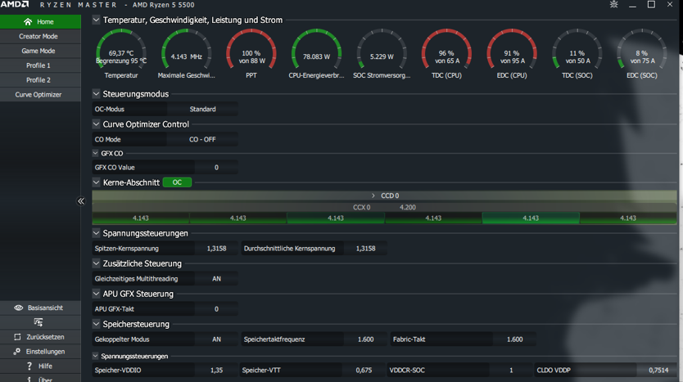683x382 pixels.
Task: Click Spitzen-Kernspannung value 1,3158
Action: (216, 249)
